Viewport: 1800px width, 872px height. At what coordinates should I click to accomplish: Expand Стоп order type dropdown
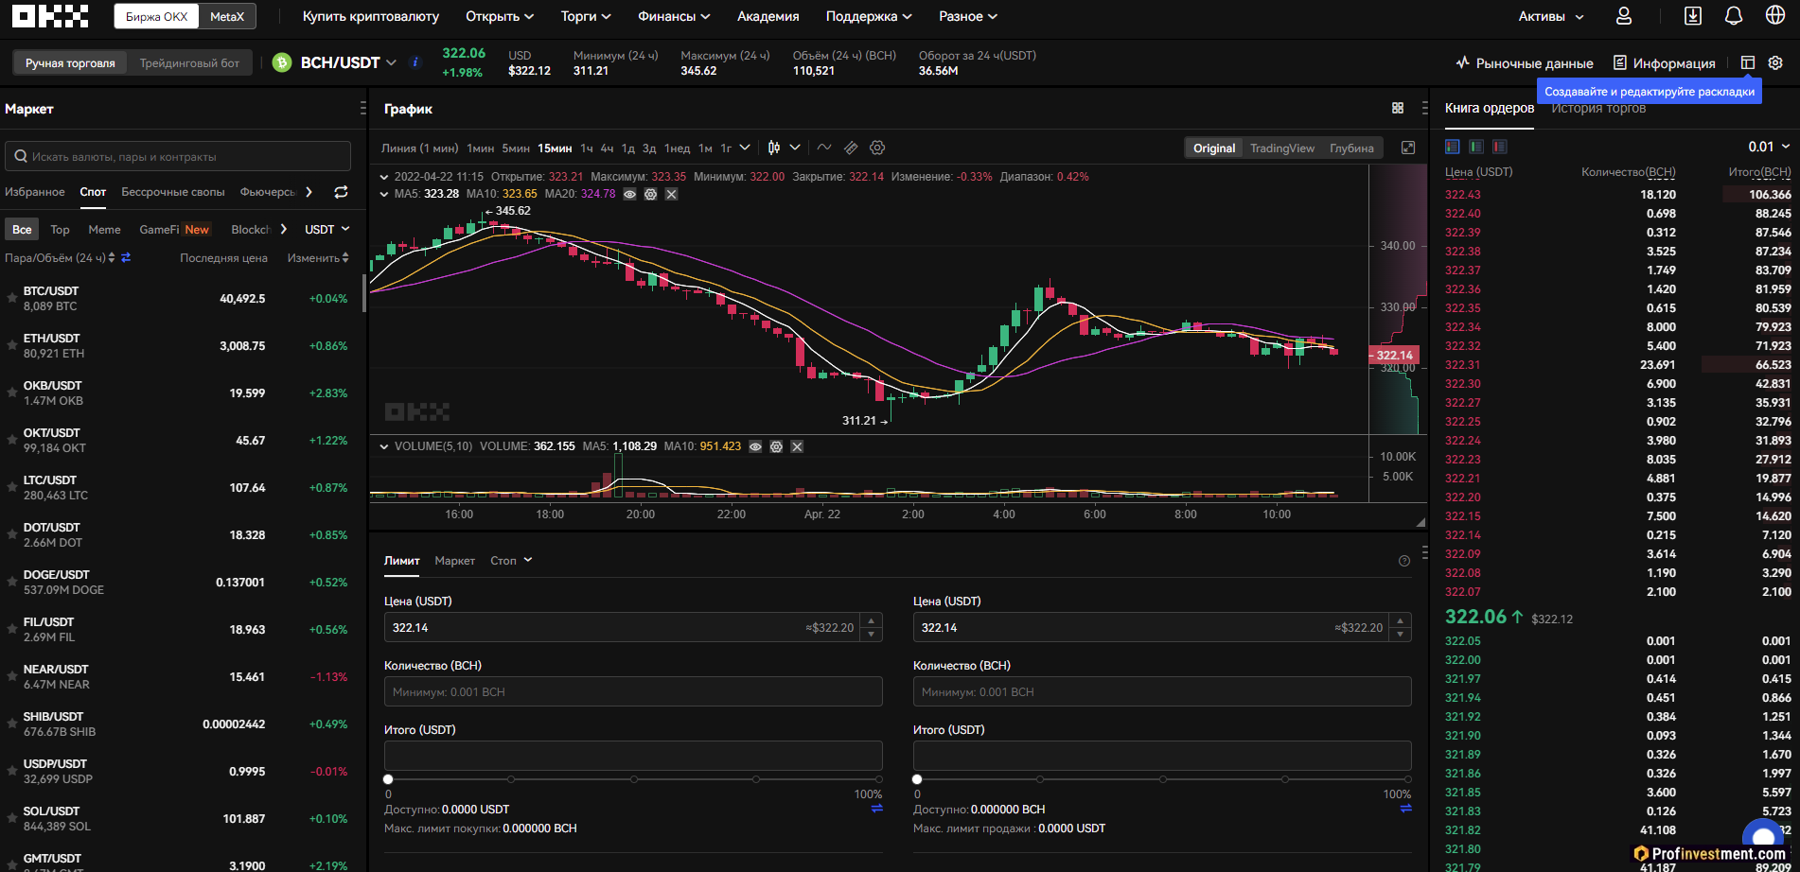click(511, 561)
